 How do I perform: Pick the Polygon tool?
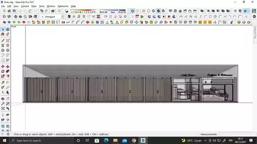pyautogui.click(x=8, y=50)
